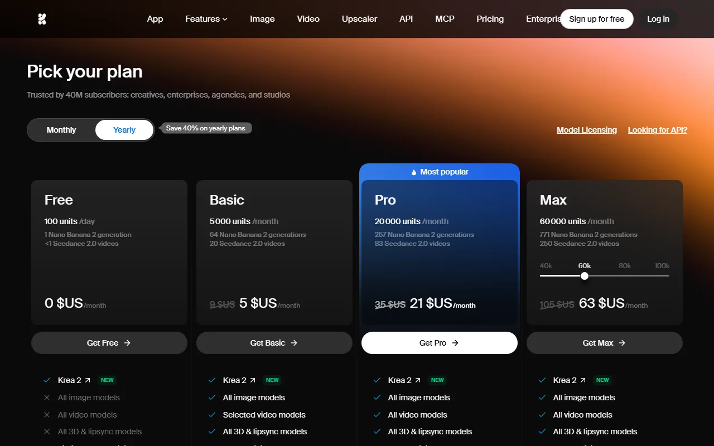
Task: Click NEW badge in Pro plan
Action: click(x=437, y=380)
